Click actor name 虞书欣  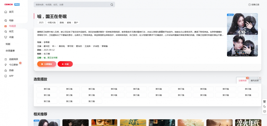[x=47, y=46]
